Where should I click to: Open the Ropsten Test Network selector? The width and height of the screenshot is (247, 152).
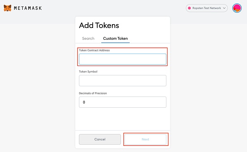pyautogui.click(x=207, y=8)
